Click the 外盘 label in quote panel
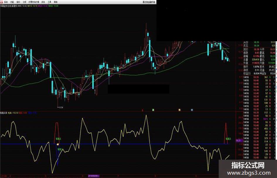Image resolution: width=277 pixels, height=178 pixels. click(246, 63)
